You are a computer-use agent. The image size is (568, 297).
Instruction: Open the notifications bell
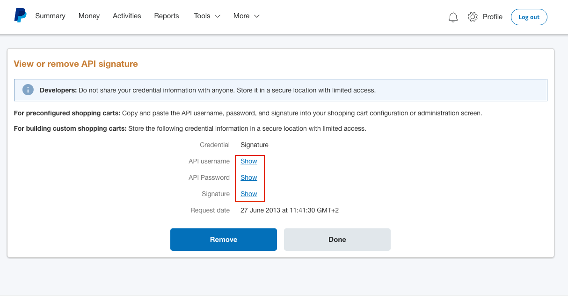pos(453,17)
